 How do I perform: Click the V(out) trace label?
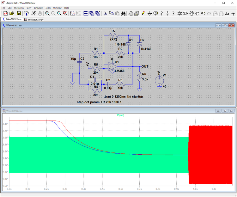pos(121,115)
